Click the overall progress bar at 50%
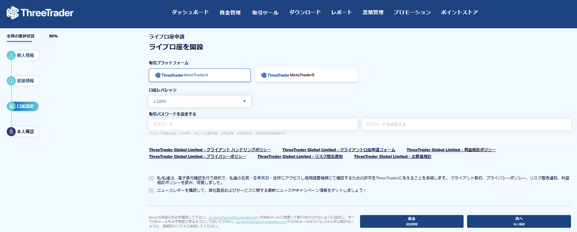The image size is (577, 232). (32, 41)
